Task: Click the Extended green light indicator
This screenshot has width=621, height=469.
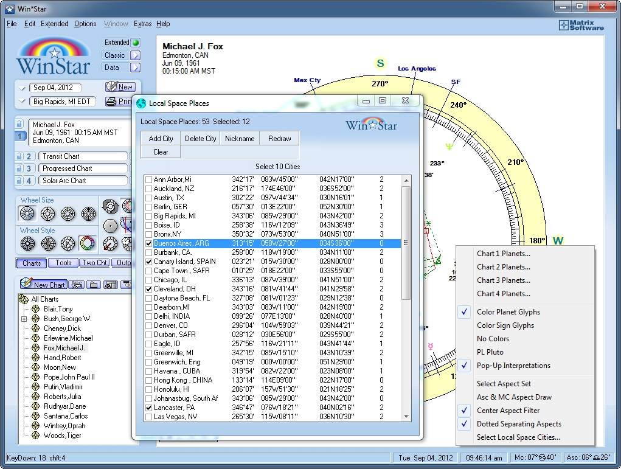Action: (136, 43)
